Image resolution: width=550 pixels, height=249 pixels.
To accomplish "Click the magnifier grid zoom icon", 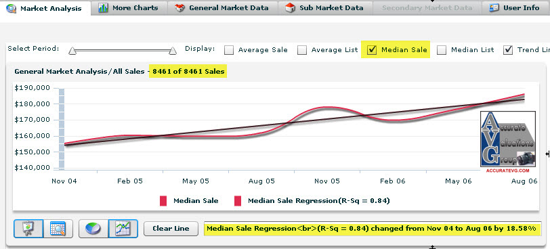I will pos(58,229).
